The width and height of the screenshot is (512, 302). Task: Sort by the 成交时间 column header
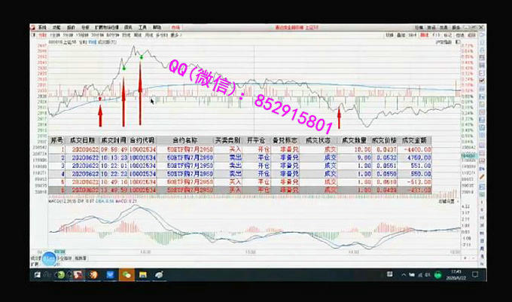coord(114,140)
